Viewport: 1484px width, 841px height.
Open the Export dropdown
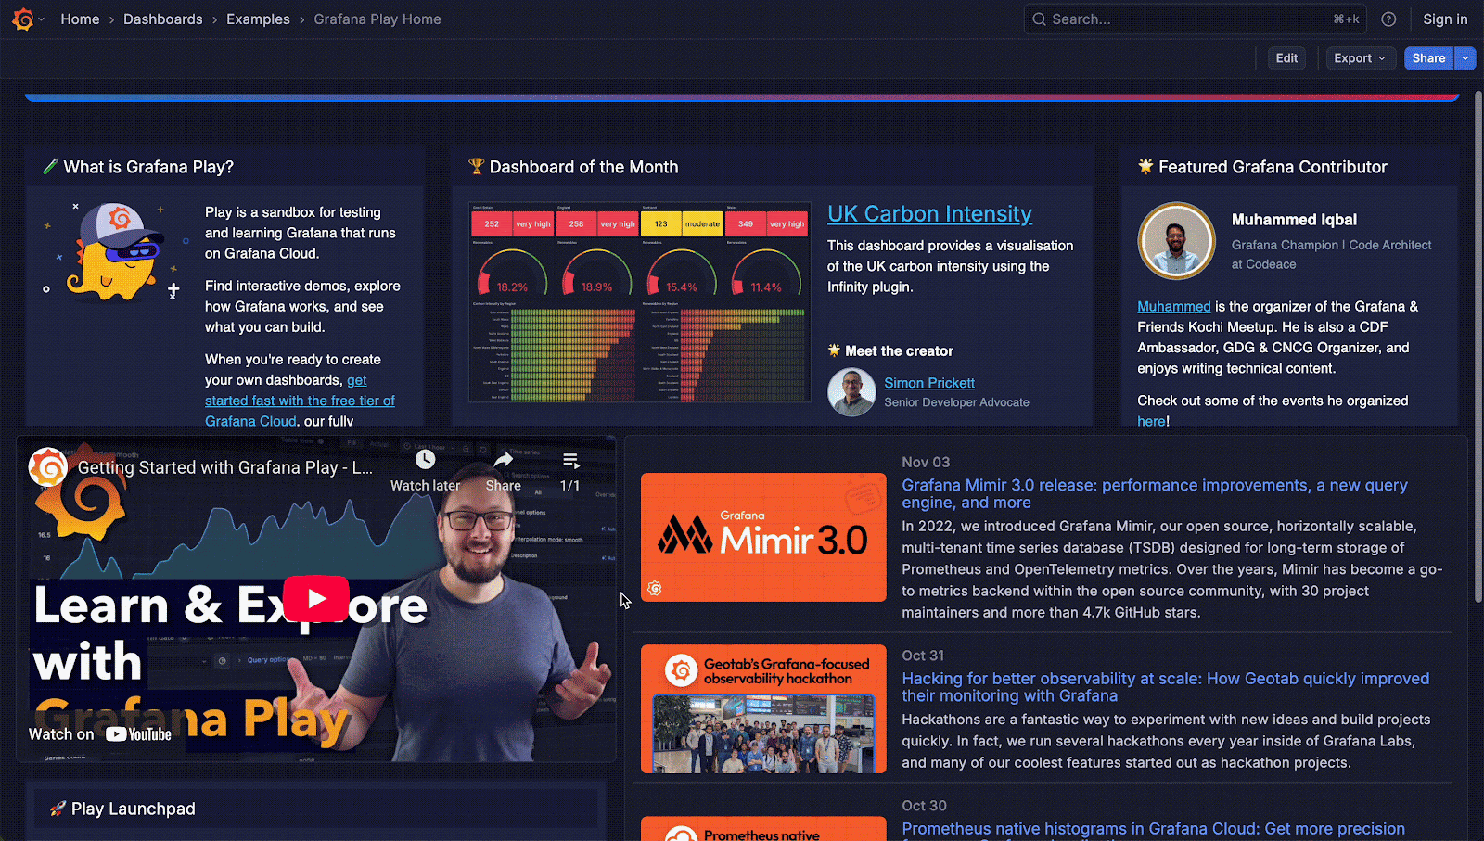tap(1358, 57)
